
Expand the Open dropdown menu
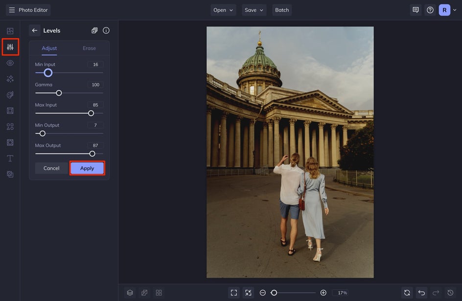click(223, 10)
